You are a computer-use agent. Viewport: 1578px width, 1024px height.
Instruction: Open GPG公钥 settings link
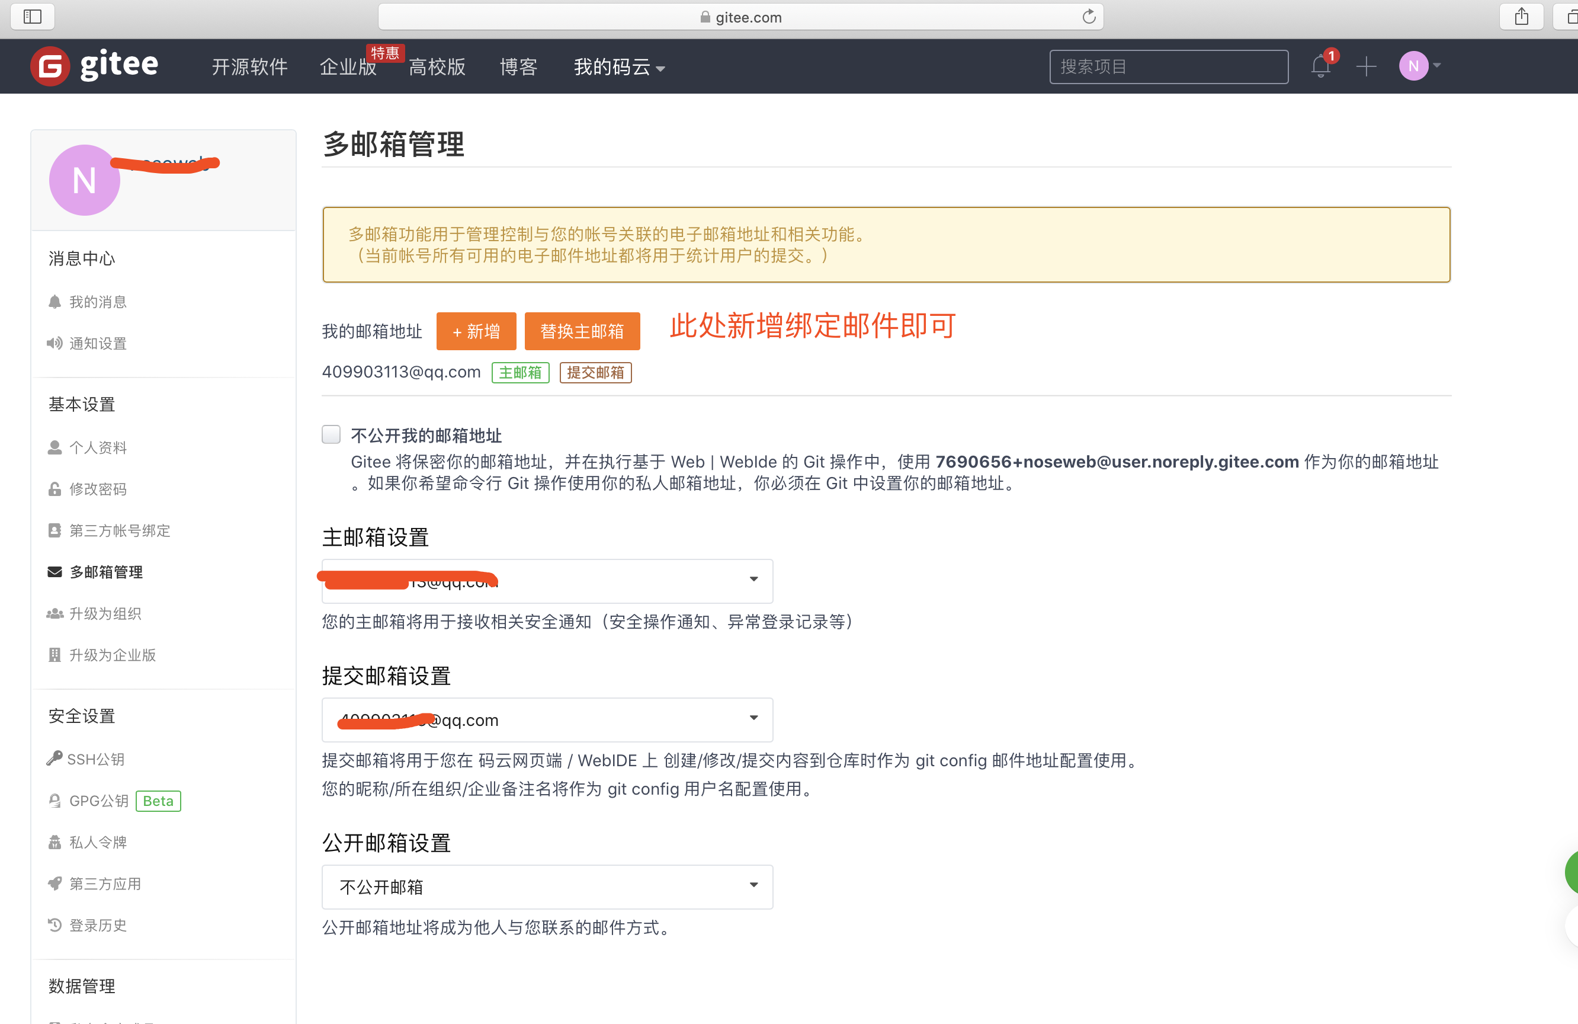pyautogui.click(x=99, y=801)
